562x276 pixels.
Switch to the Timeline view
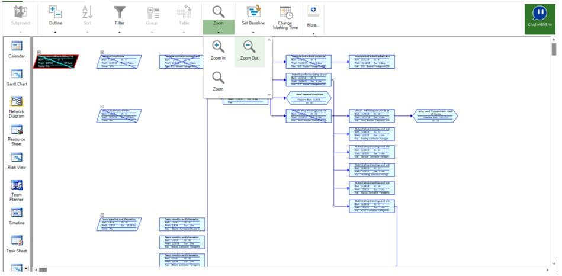coord(17,216)
